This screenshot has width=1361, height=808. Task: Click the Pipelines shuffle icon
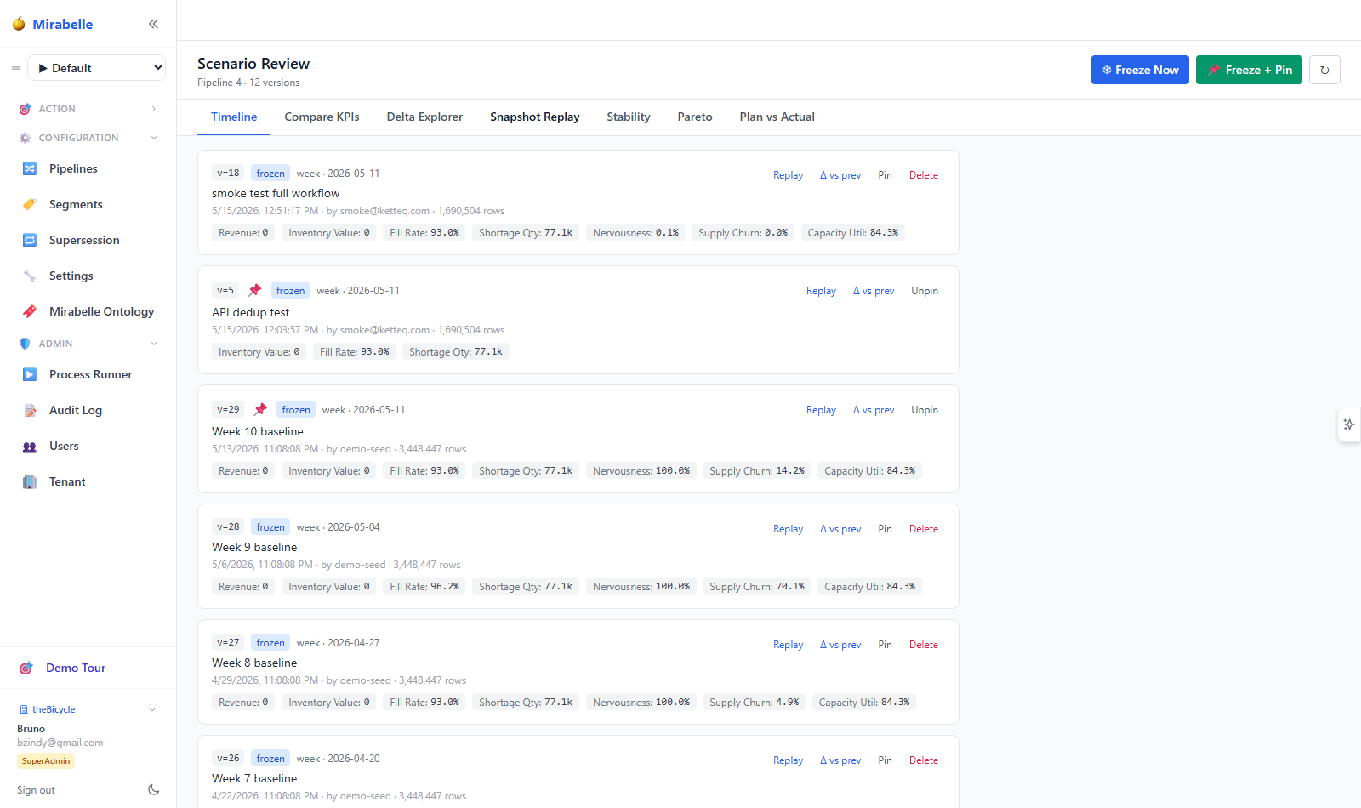30,168
